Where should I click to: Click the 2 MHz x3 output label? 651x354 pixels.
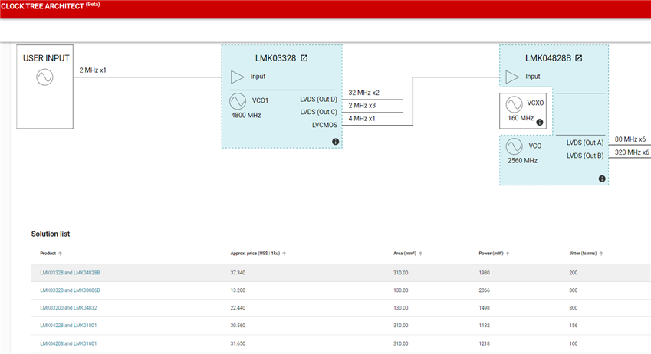click(x=362, y=106)
